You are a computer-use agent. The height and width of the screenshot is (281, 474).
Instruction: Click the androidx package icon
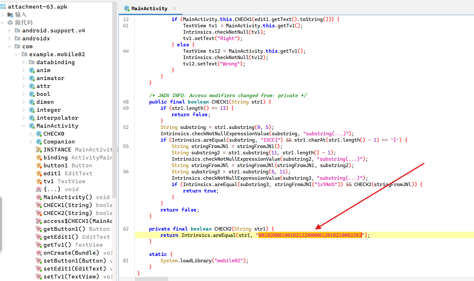coord(17,38)
